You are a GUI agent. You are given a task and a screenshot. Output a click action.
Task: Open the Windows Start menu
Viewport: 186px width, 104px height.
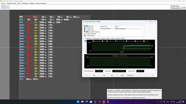[x=78, y=102]
